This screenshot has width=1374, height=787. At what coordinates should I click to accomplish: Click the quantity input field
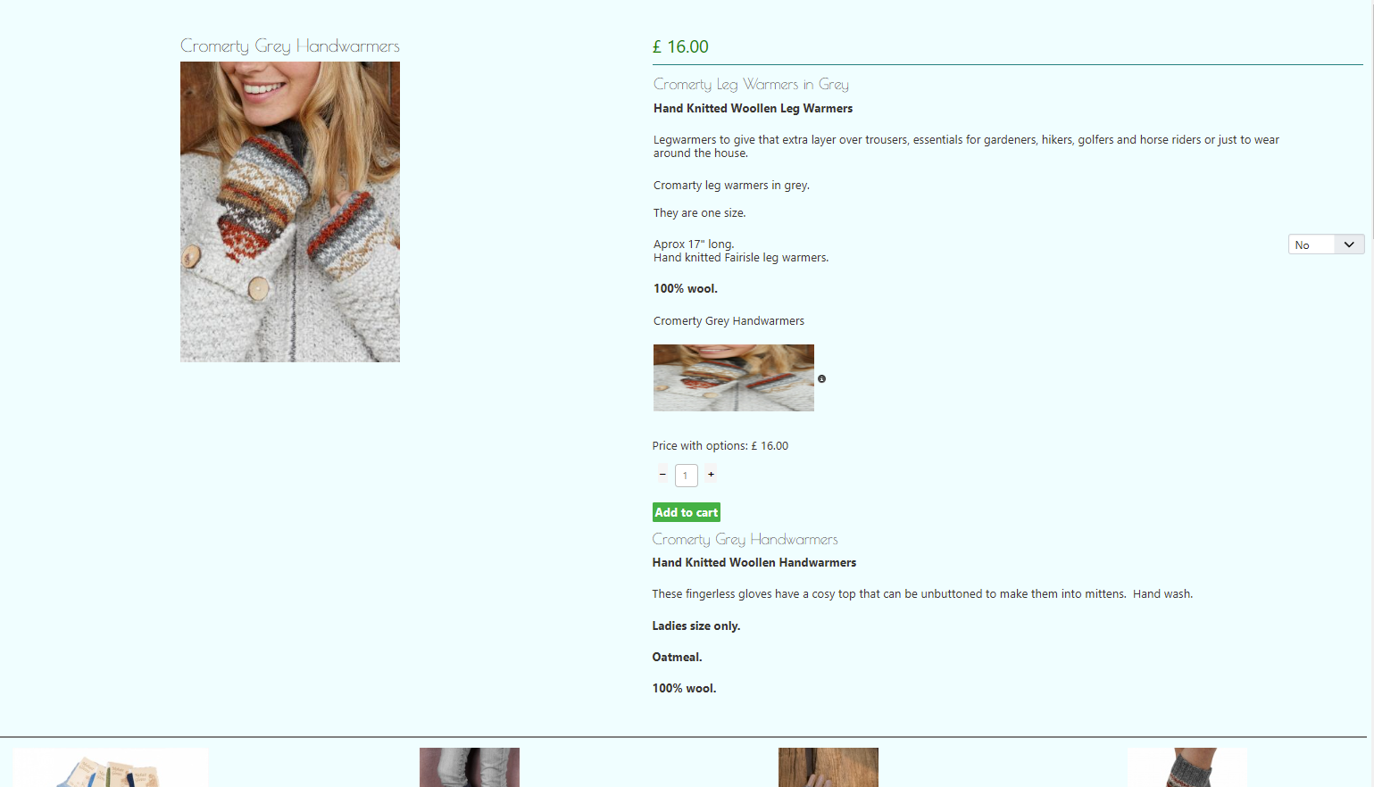pyautogui.click(x=686, y=476)
